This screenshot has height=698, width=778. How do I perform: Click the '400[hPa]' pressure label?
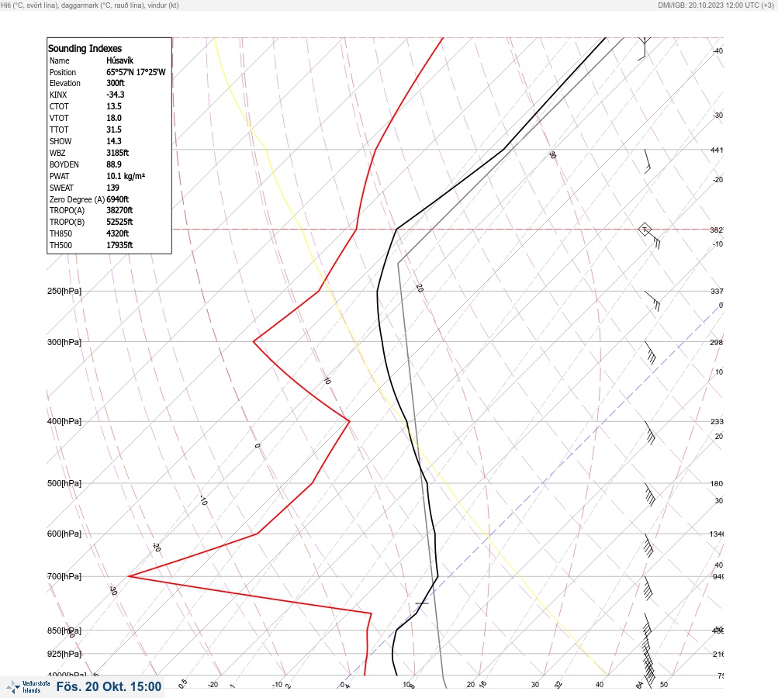click(x=64, y=421)
